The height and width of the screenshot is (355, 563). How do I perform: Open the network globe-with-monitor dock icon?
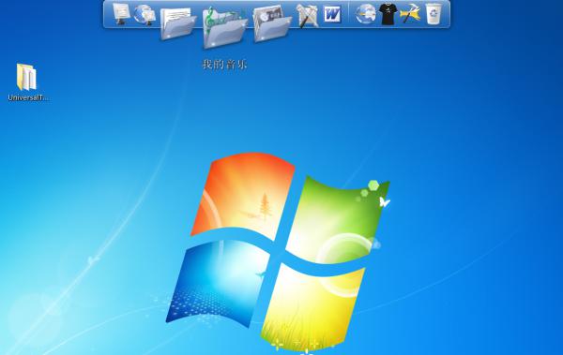tap(145, 14)
